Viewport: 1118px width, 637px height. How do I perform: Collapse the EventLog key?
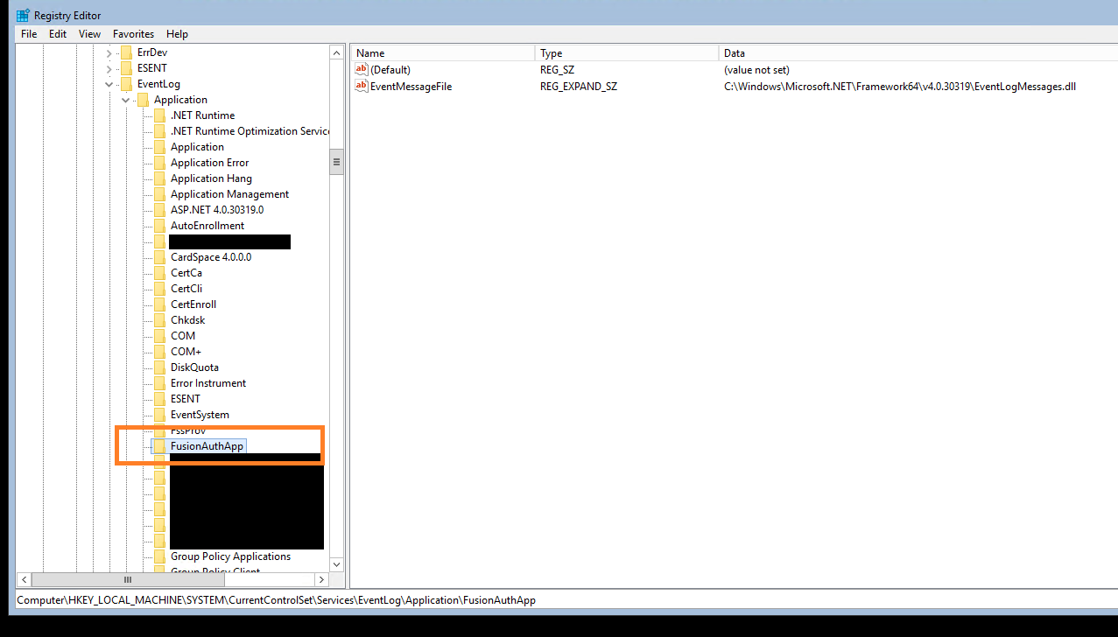(109, 83)
